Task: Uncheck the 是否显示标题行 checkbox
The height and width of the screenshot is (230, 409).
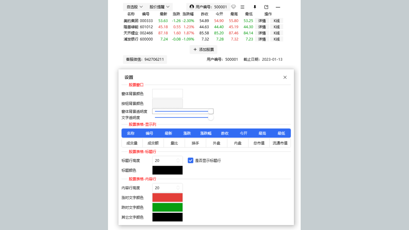Action: click(190, 160)
